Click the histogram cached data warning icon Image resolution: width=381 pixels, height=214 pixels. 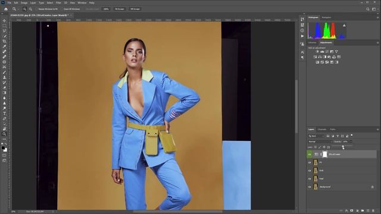tap(344, 25)
